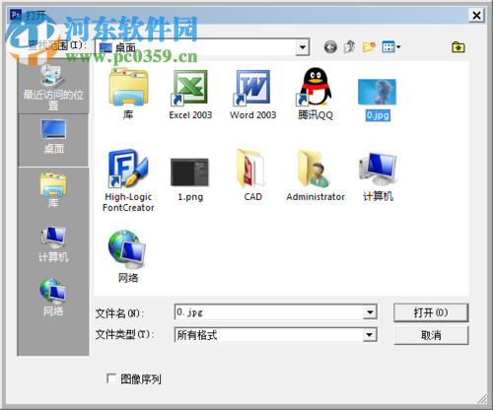493x410 pixels.
Task: Click the 取消 button
Action: 431,335
